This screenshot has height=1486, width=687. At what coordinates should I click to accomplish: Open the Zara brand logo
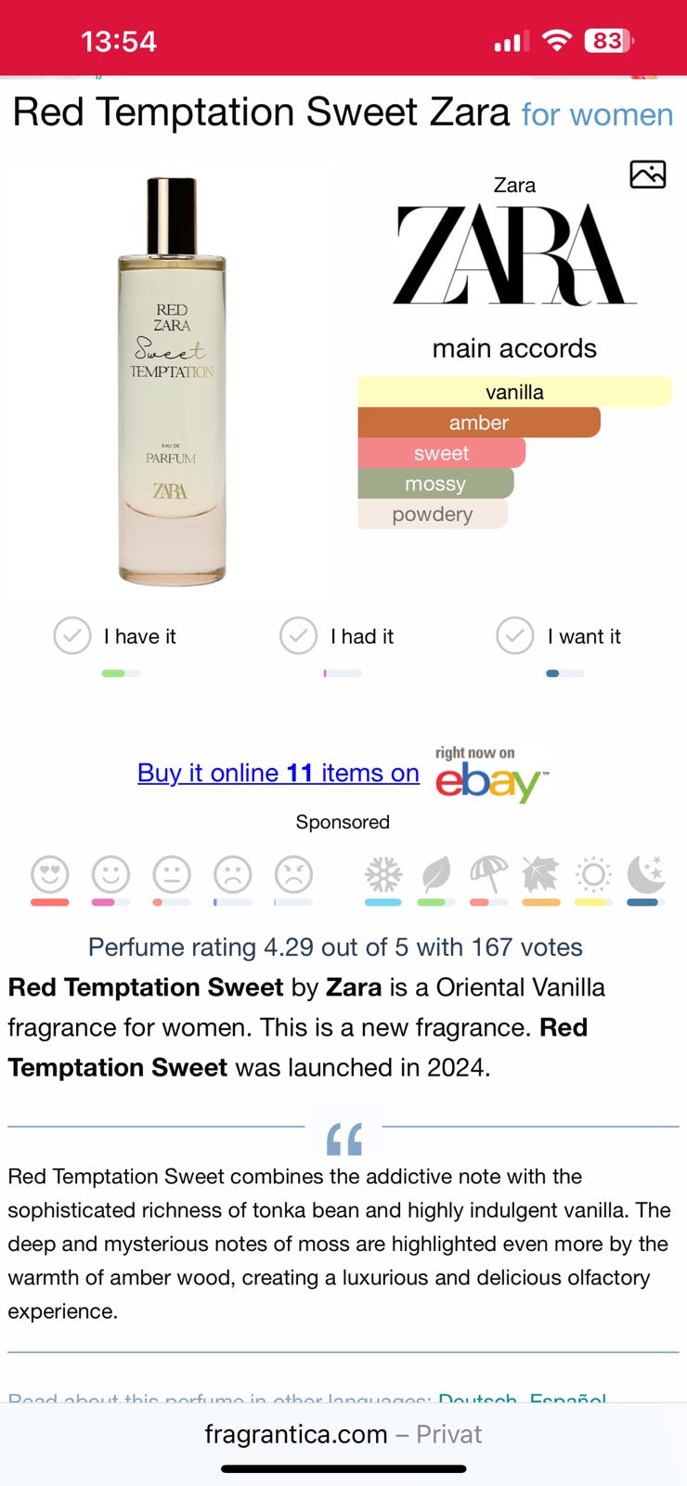point(514,254)
